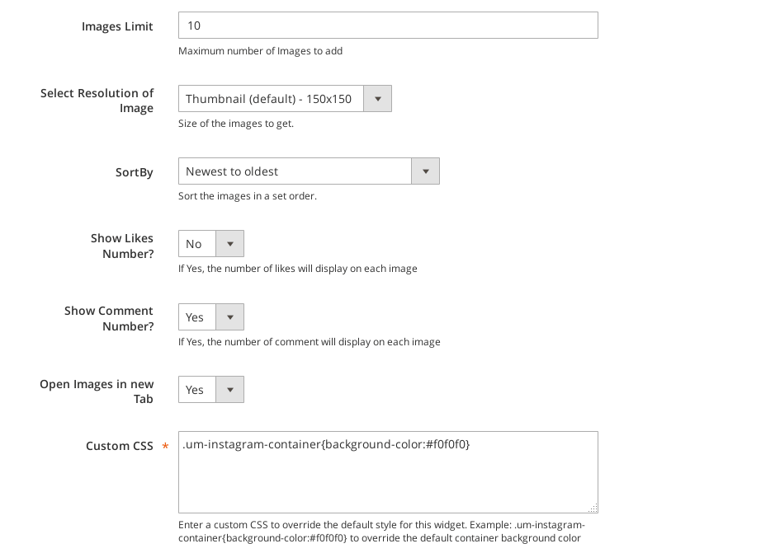This screenshot has width=761, height=553.
Task: Click the arrow beside Show Comment Number value
Action: [x=229, y=317]
